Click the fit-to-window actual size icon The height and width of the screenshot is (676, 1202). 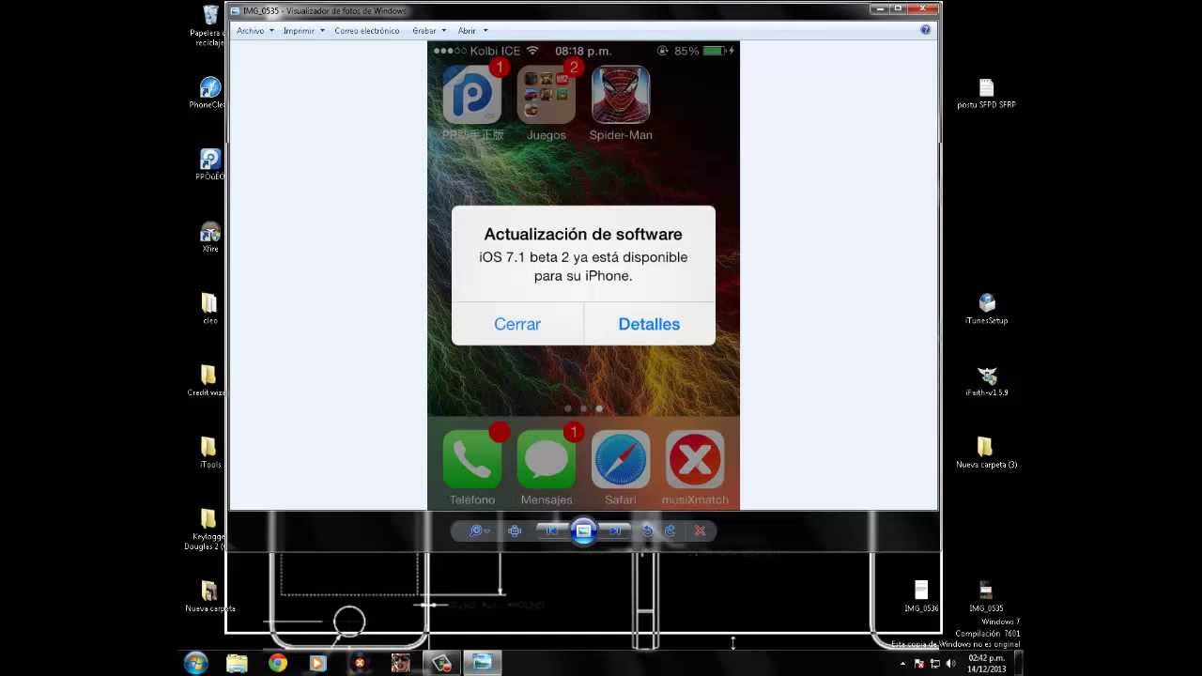pyautogui.click(x=515, y=530)
